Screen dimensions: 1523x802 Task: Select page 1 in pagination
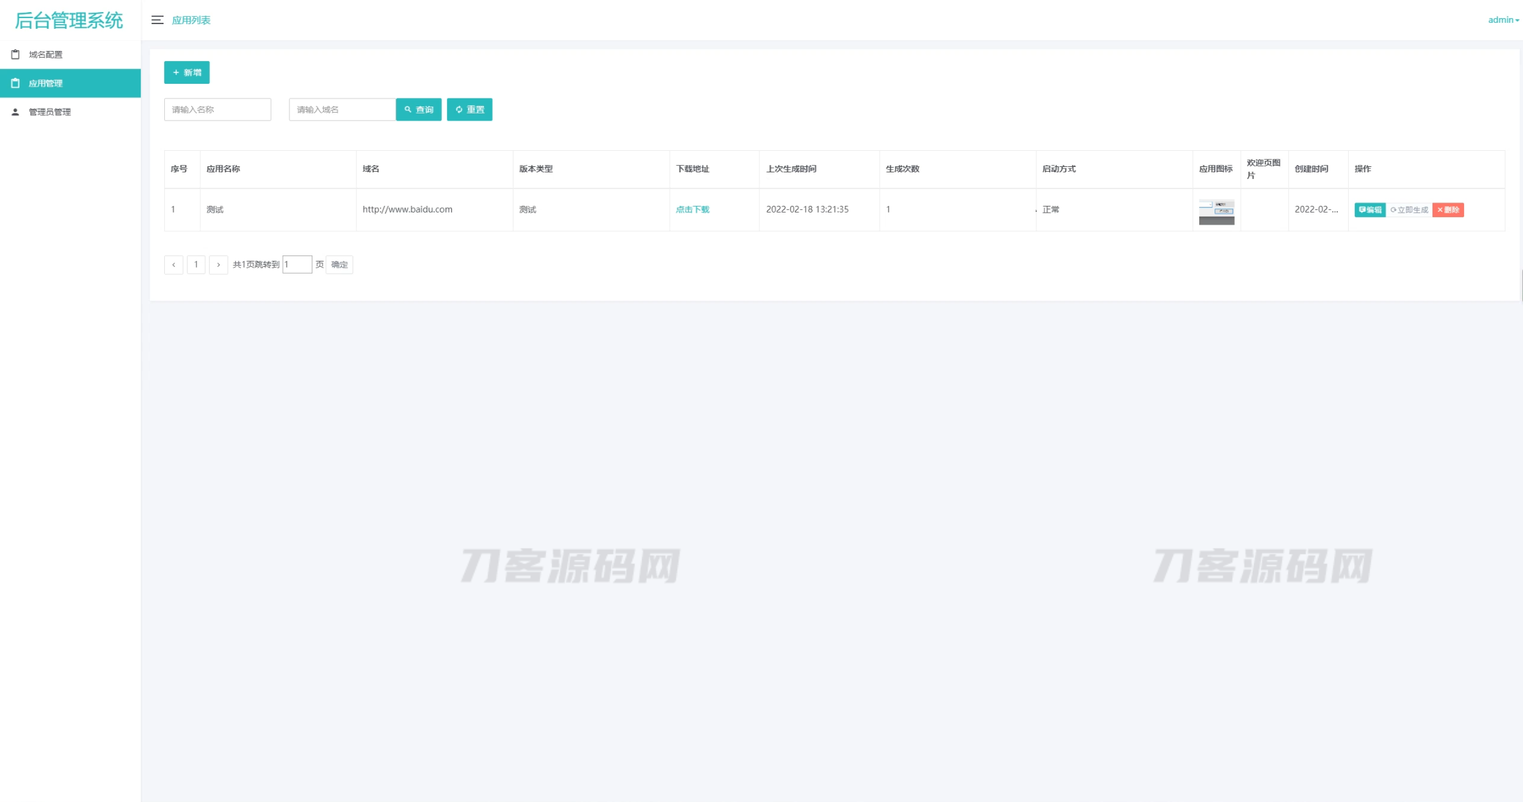(196, 265)
